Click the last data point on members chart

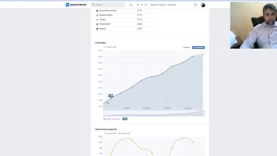coord(203,55)
